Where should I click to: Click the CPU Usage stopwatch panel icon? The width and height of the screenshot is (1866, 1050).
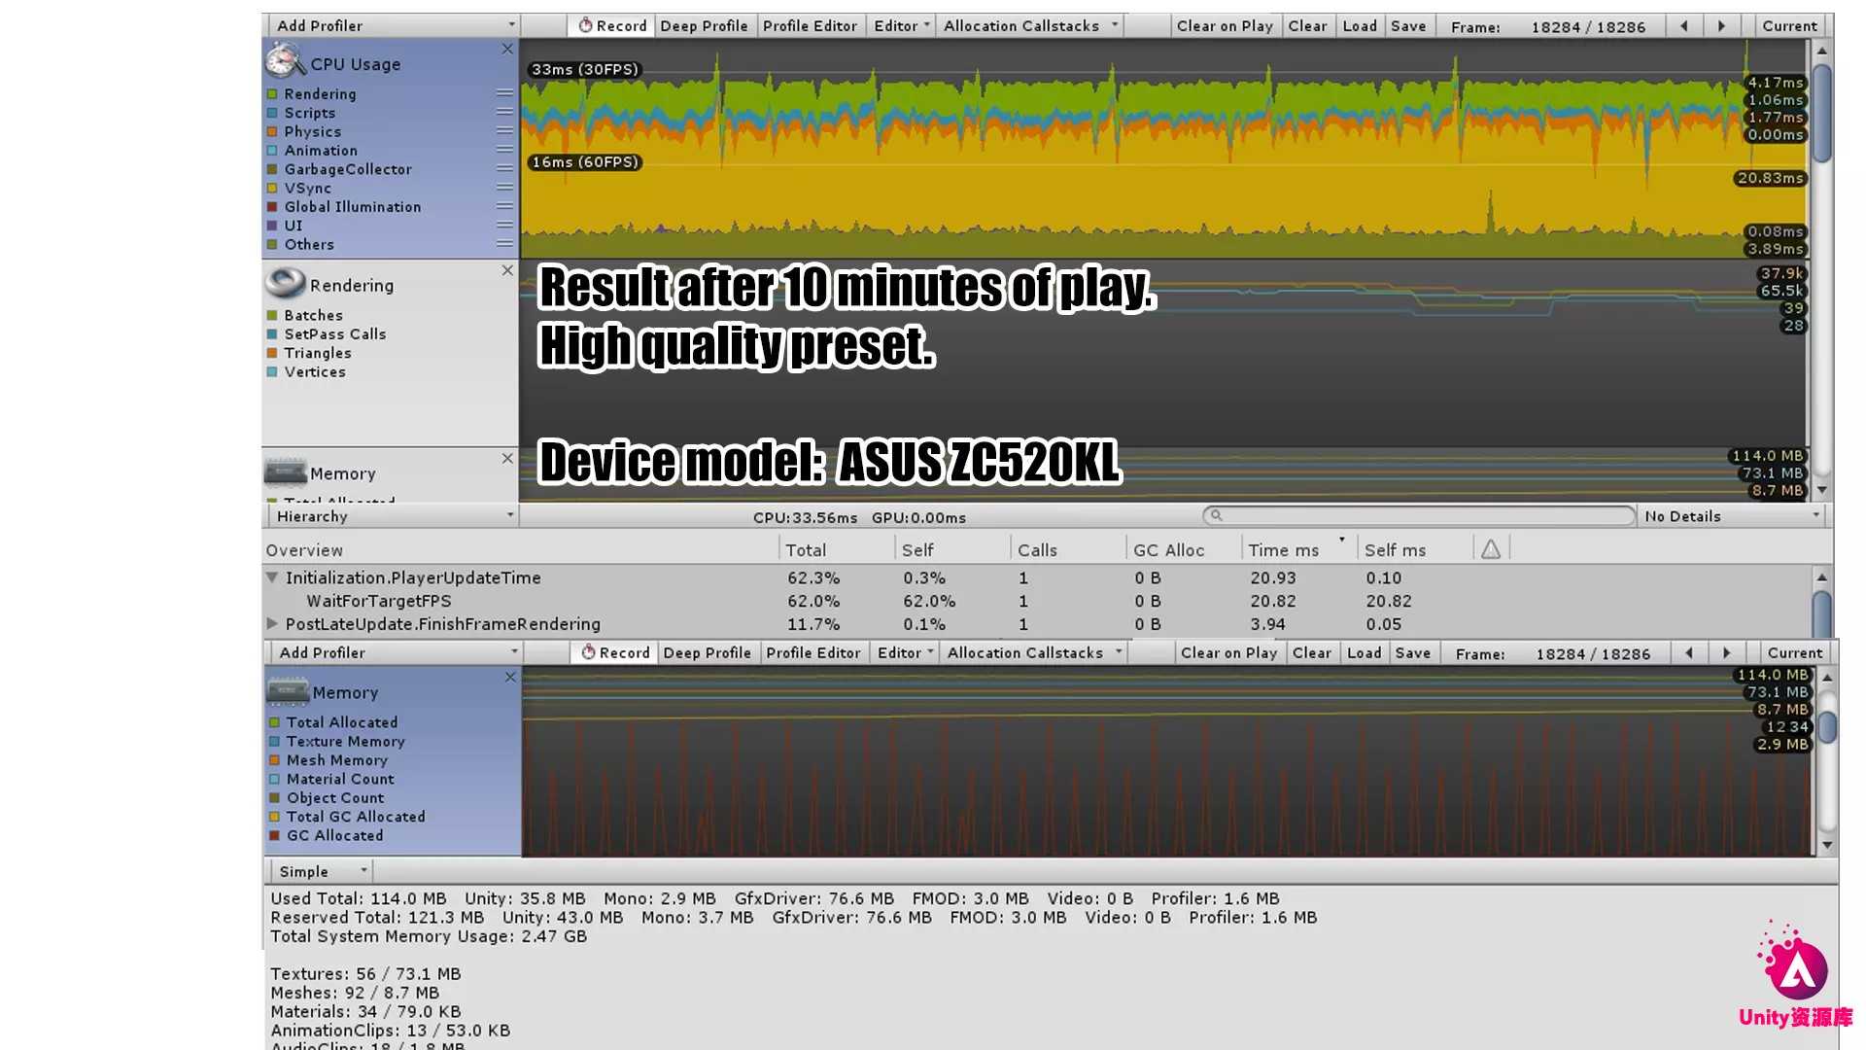click(285, 61)
